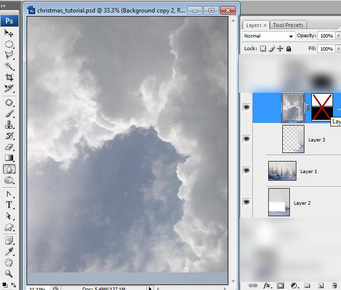The width and height of the screenshot is (341, 290).
Task: Create a new layer group
Action: [307, 285]
